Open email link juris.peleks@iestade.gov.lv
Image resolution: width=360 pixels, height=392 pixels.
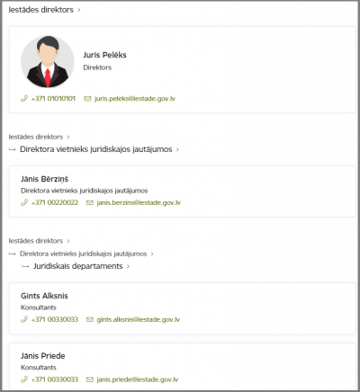135,99
